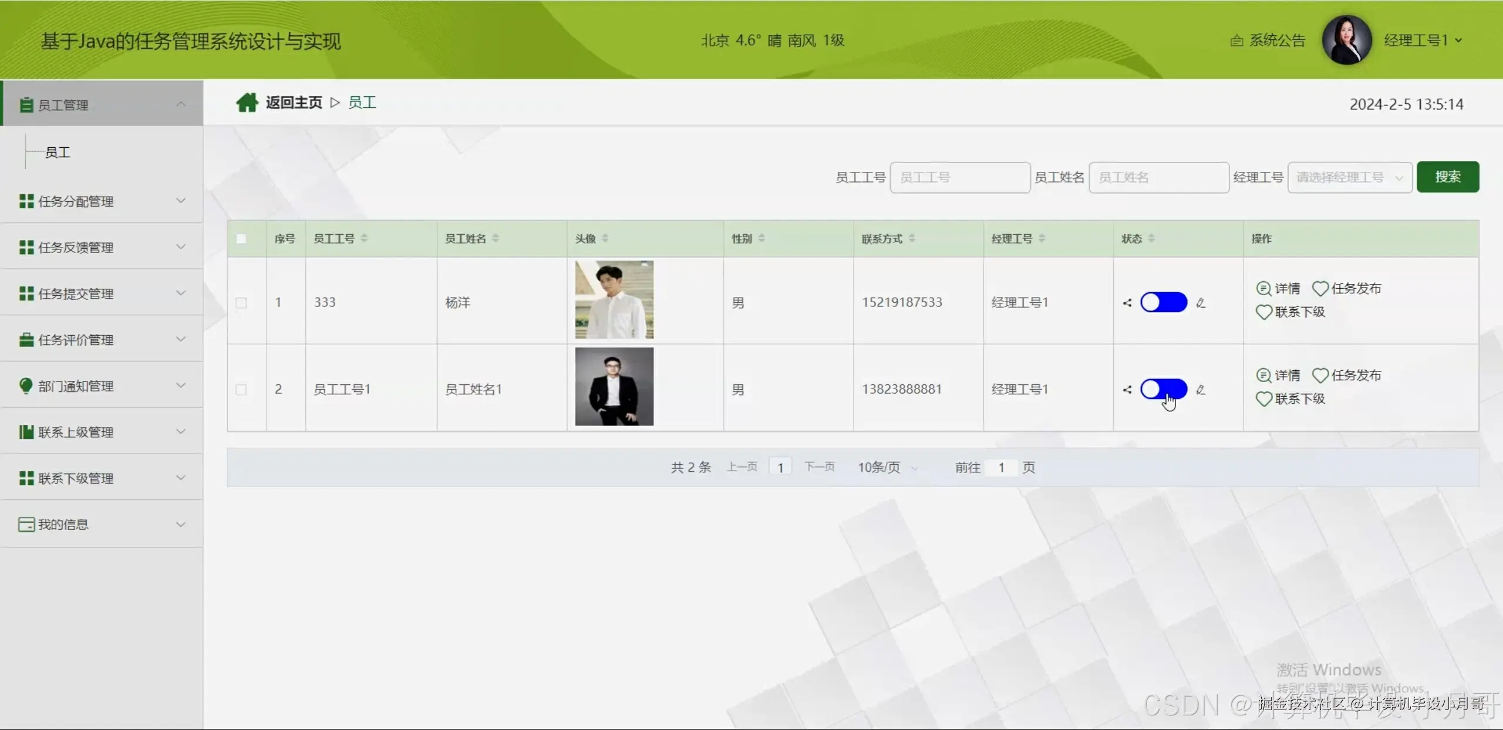Click the share icon in 杨洋's status cell
Screen dimensions: 1503x730
point(1127,303)
